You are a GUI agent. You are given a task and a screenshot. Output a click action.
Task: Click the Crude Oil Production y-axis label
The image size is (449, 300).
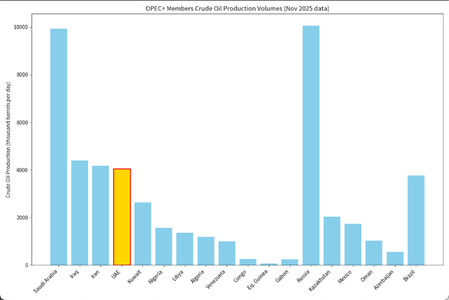(10, 139)
